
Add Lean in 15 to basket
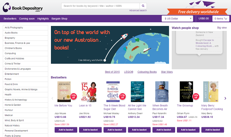[x=90, y=130]
